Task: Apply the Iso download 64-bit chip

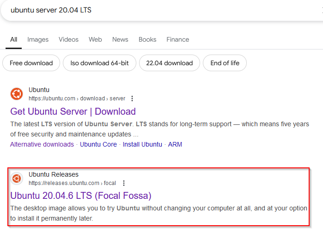Action: pyautogui.click(x=99, y=63)
